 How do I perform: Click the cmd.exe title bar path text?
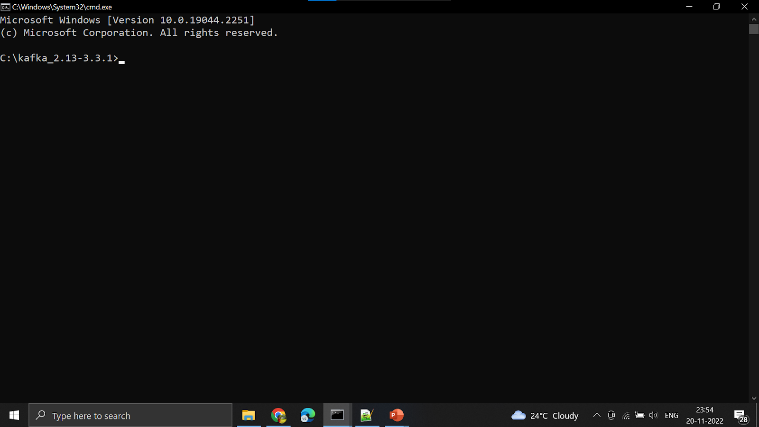[x=62, y=7]
